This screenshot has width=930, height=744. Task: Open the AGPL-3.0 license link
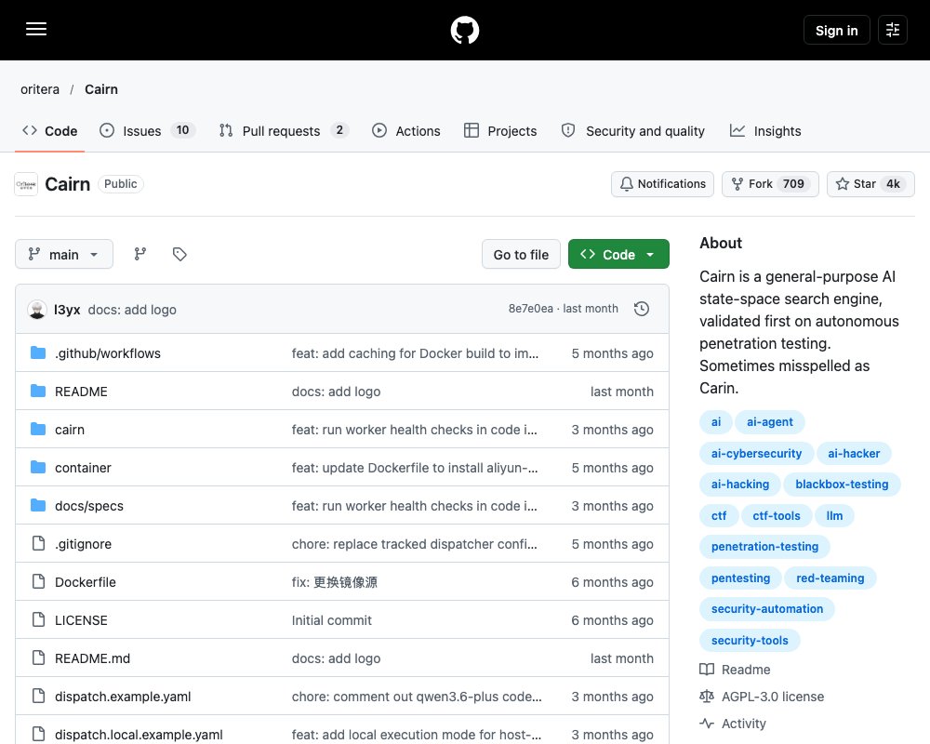click(x=763, y=697)
